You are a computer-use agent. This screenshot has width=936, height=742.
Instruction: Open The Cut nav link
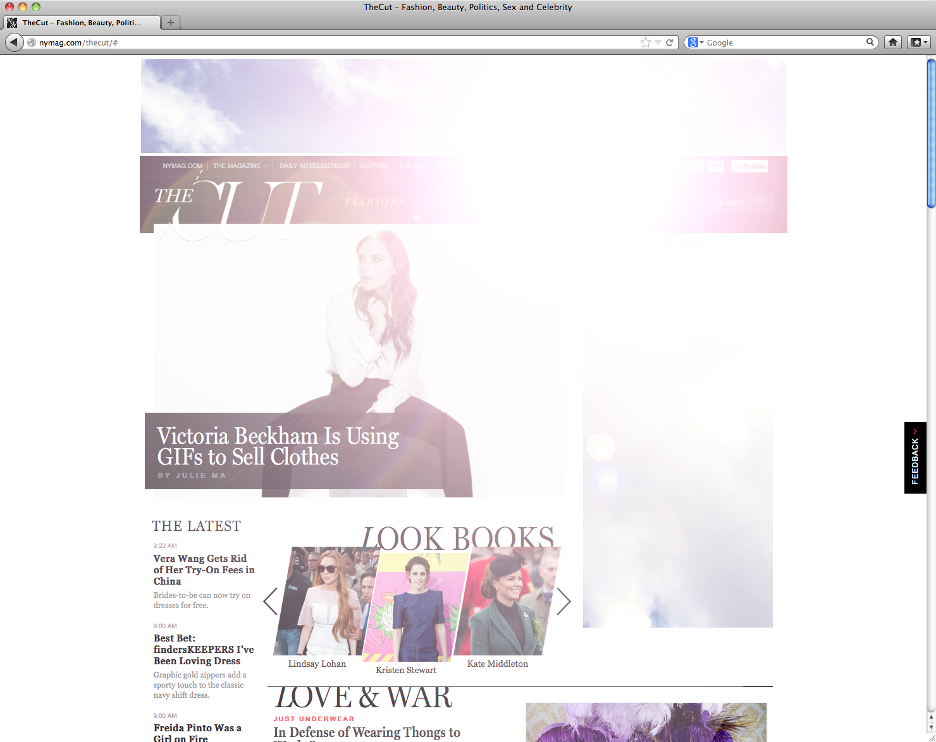(x=412, y=166)
